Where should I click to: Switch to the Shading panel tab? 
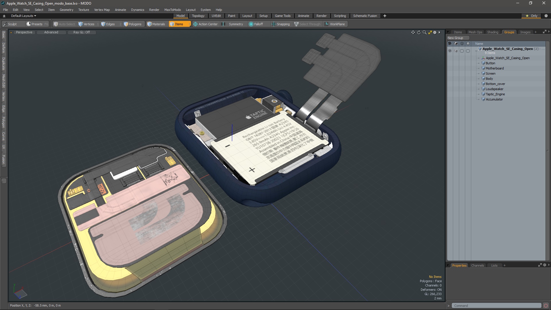492,32
